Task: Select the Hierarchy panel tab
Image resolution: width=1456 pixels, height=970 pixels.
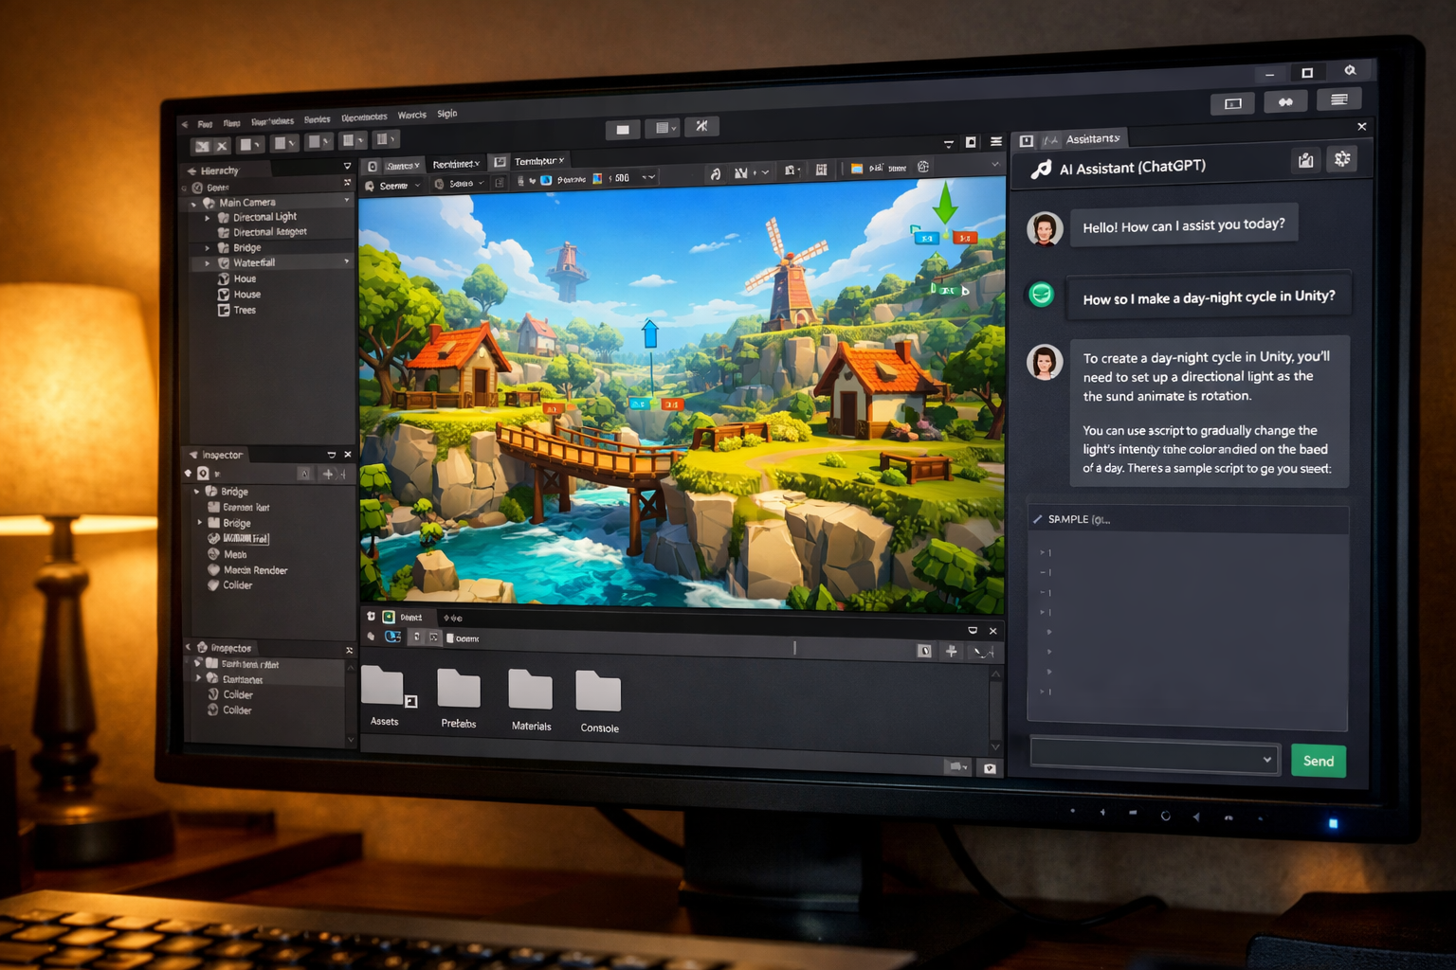Action: (x=220, y=171)
